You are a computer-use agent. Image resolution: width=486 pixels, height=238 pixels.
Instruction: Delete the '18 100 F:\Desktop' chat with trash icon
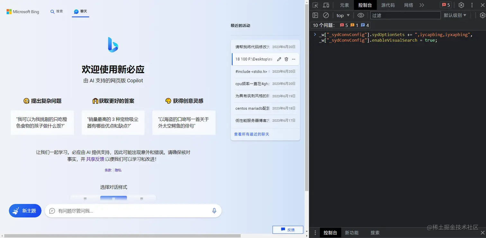286,59
